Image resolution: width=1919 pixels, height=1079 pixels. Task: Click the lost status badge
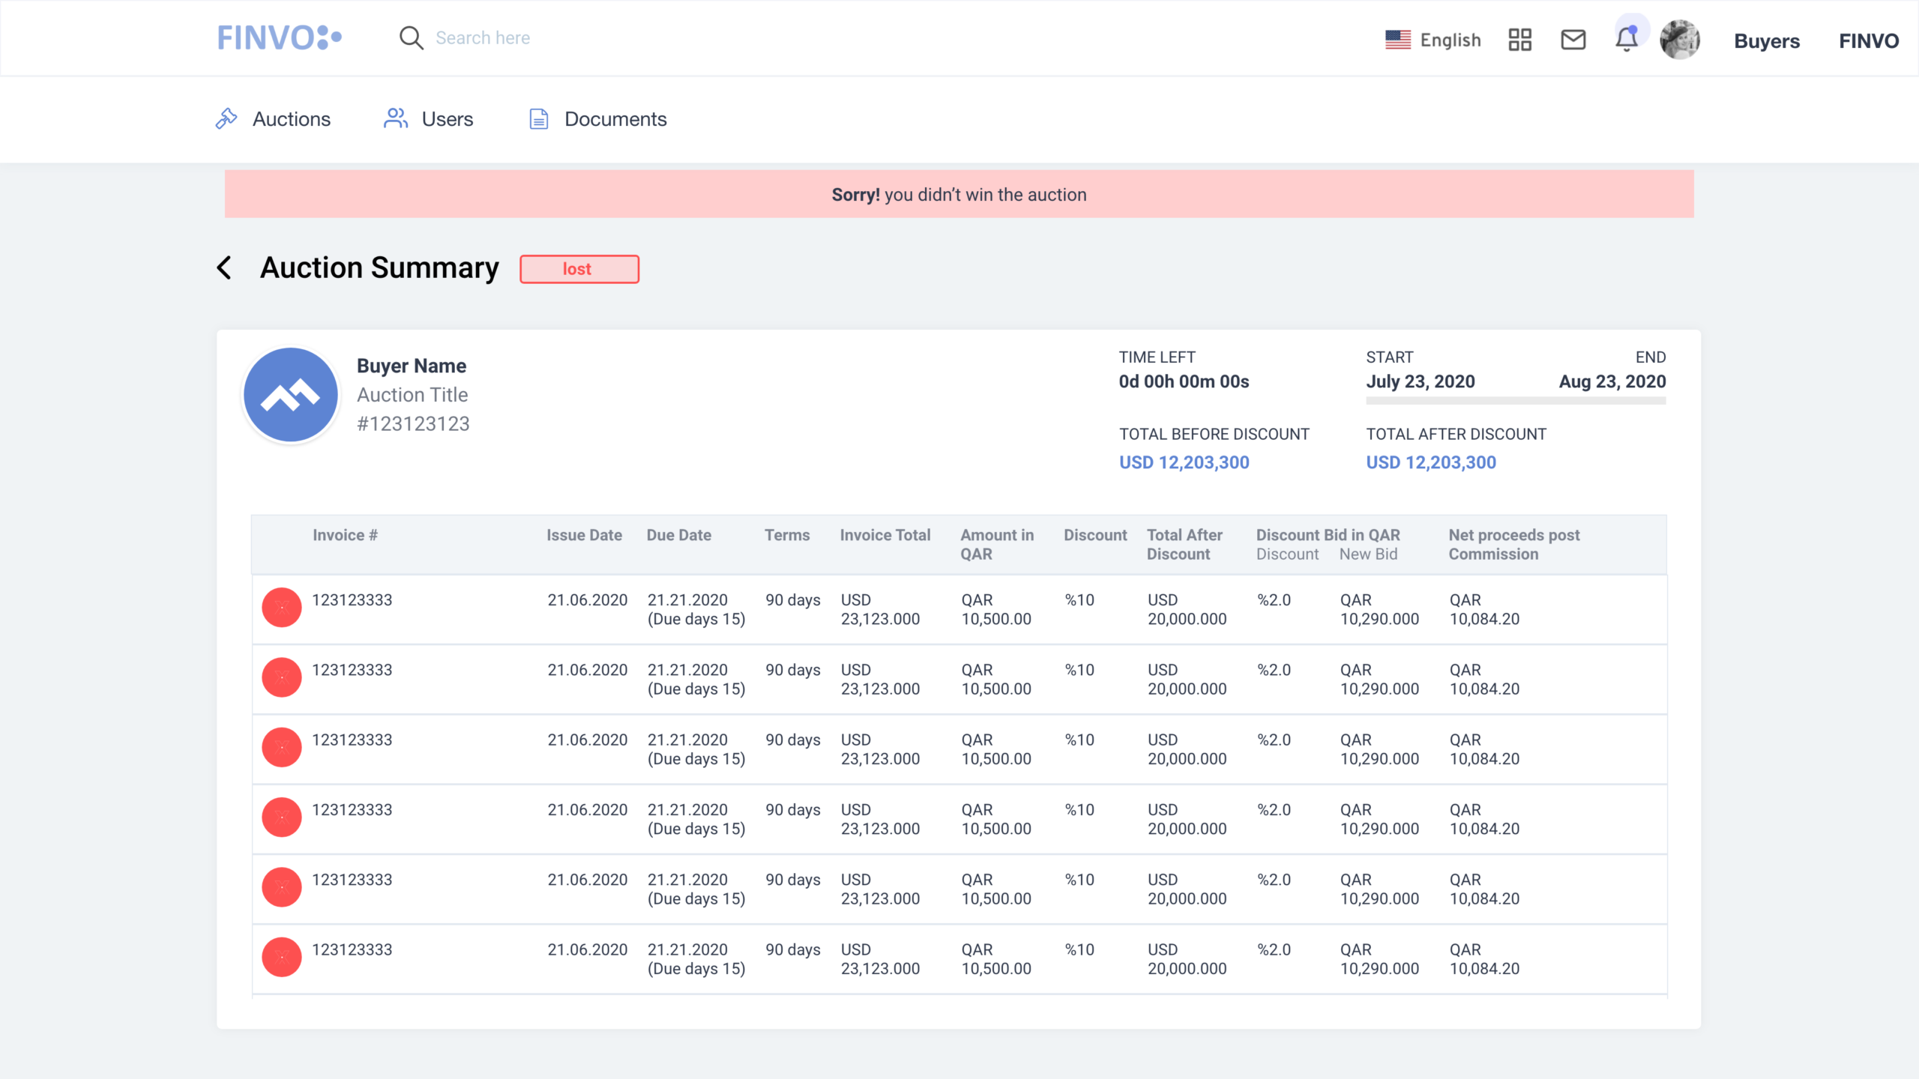pos(578,269)
